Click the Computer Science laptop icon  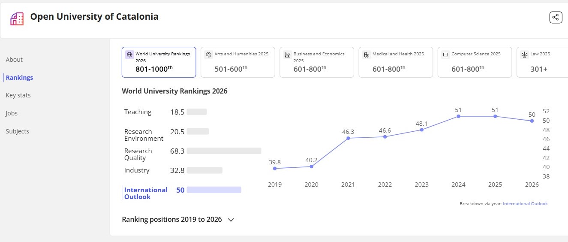click(445, 55)
